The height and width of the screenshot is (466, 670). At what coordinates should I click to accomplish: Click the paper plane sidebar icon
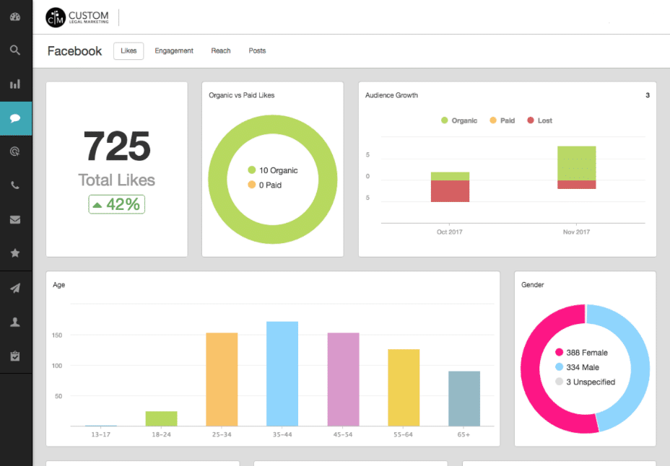15,288
